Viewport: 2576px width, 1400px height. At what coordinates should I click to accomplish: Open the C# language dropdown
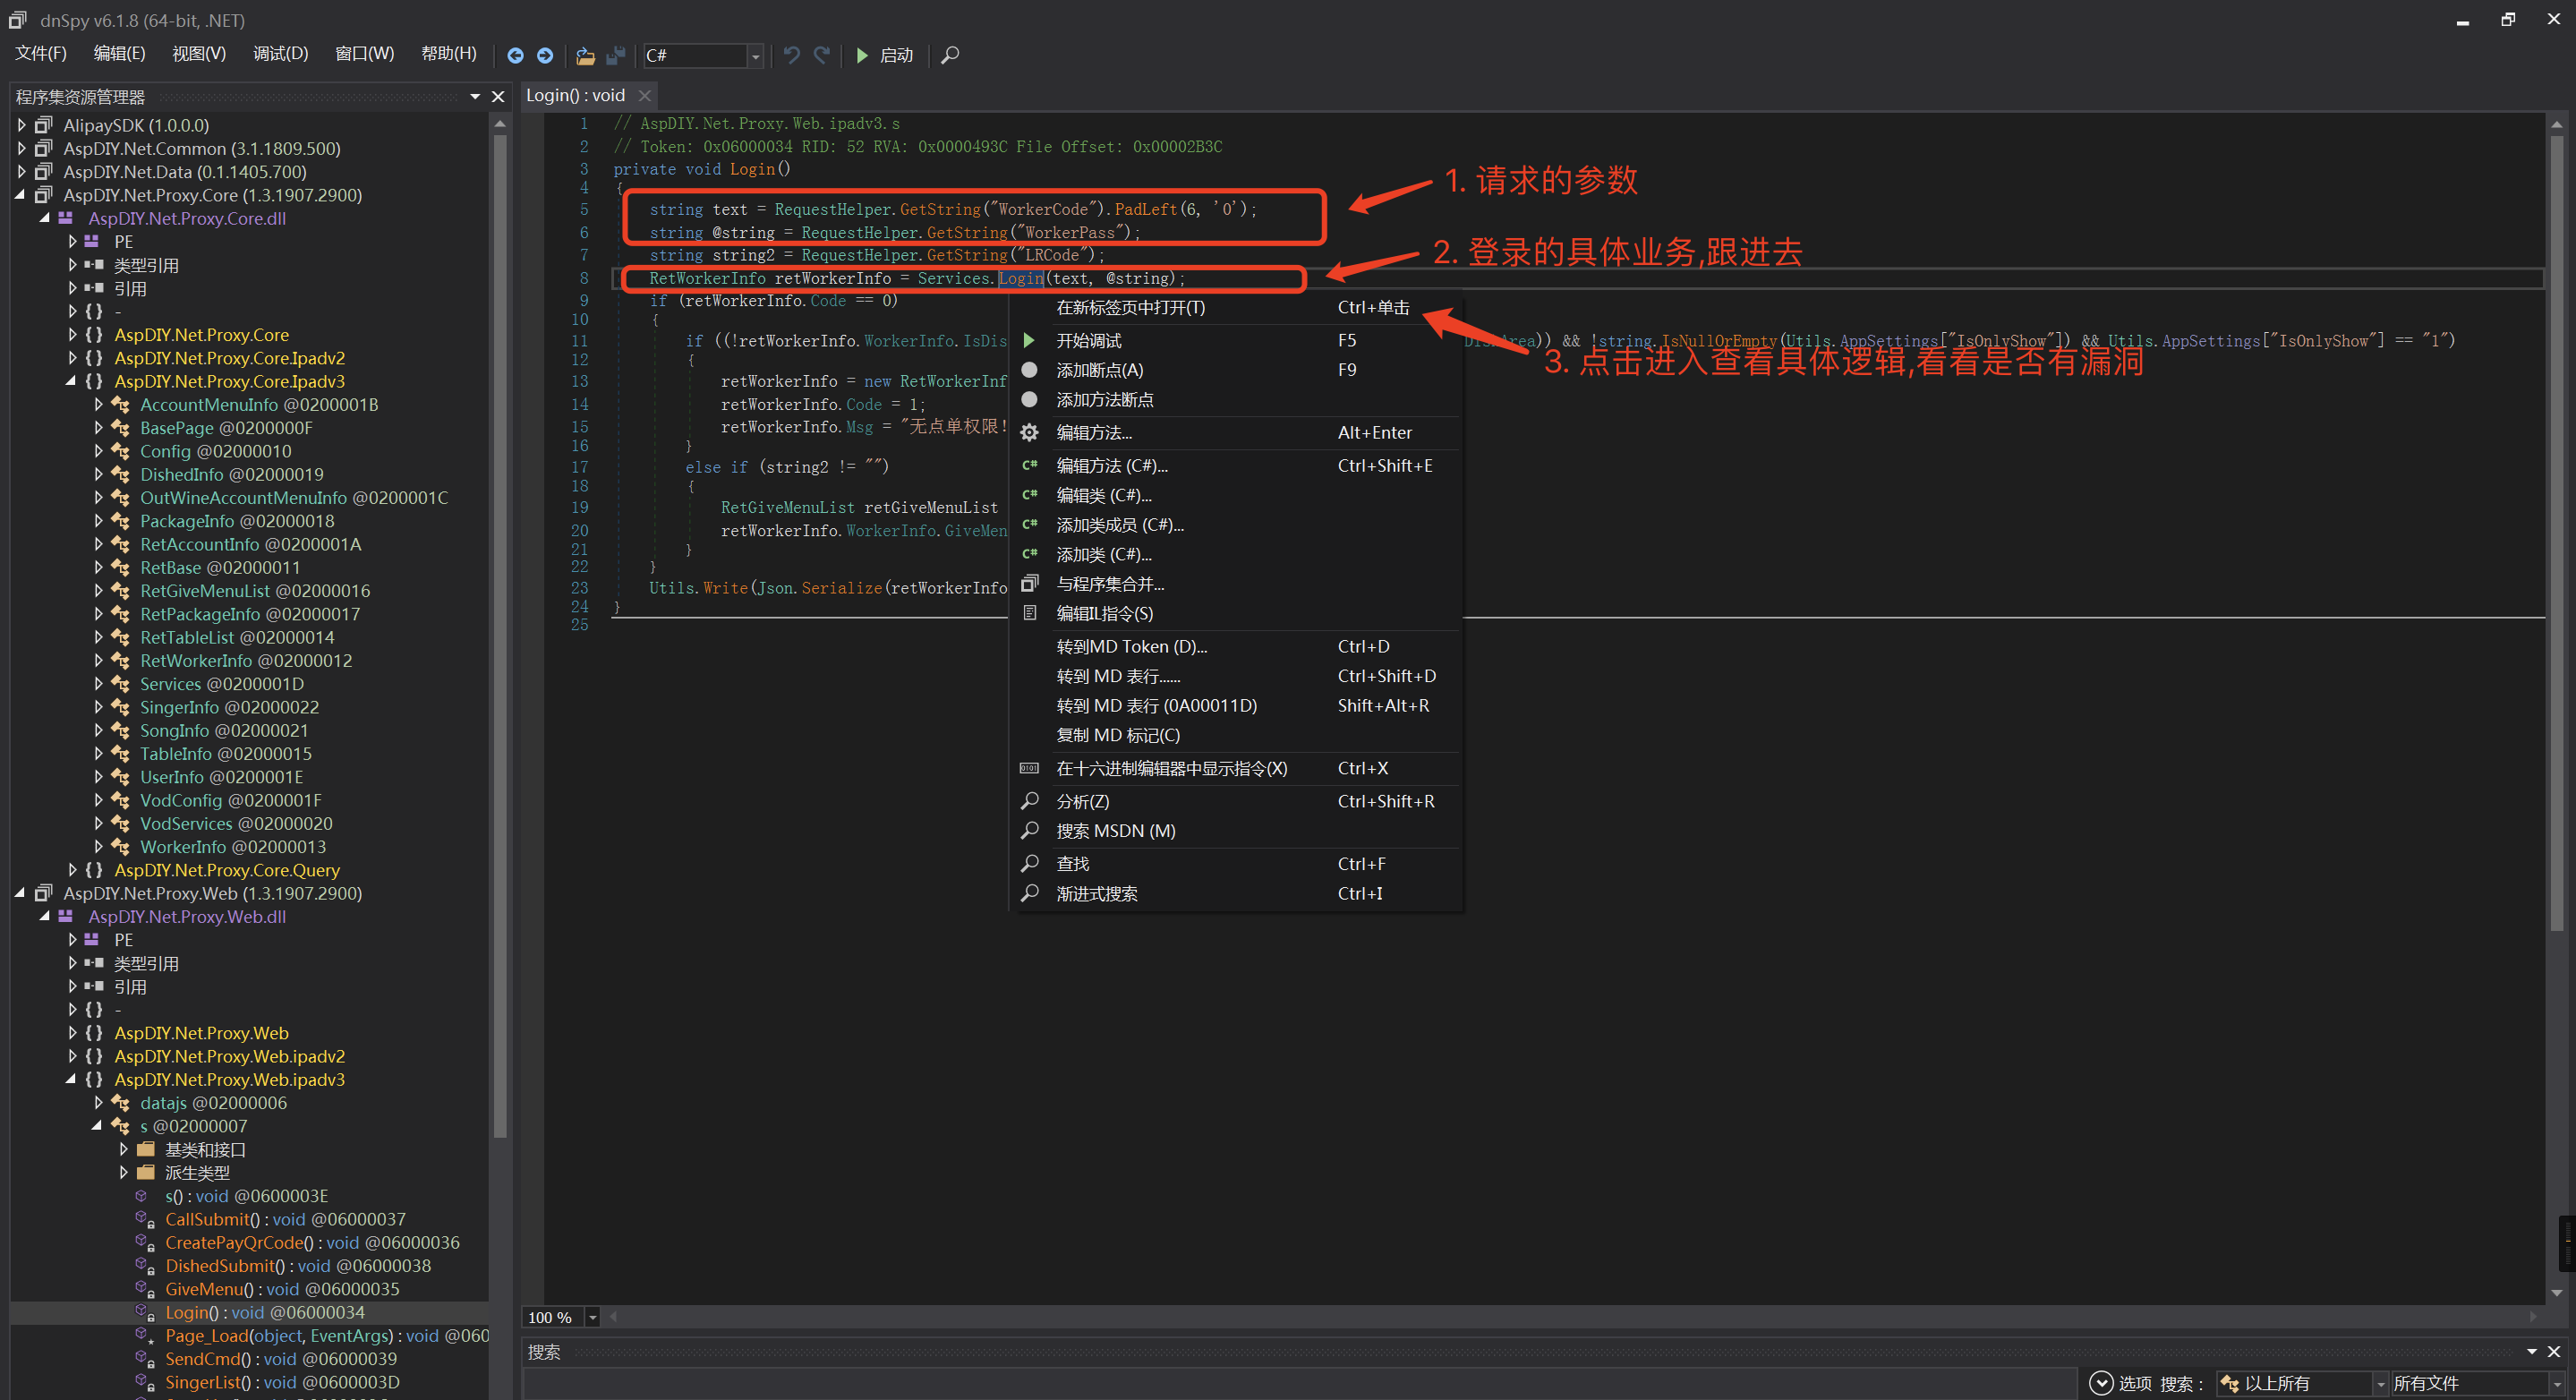click(755, 56)
